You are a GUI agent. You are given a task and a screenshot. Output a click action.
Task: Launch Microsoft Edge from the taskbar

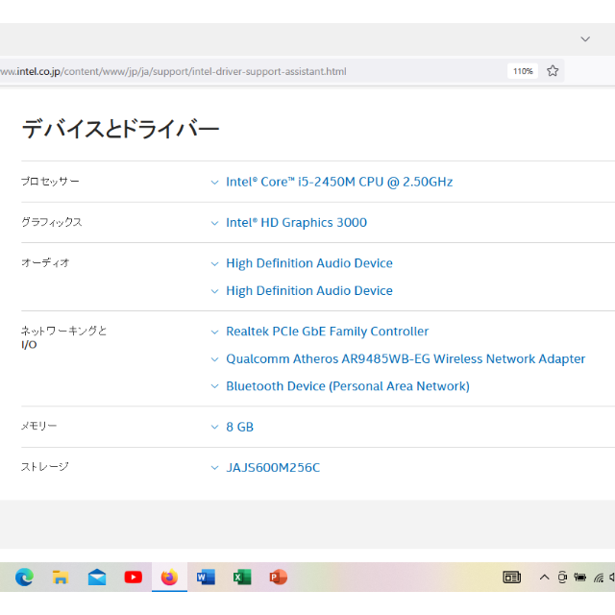[x=24, y=578]
